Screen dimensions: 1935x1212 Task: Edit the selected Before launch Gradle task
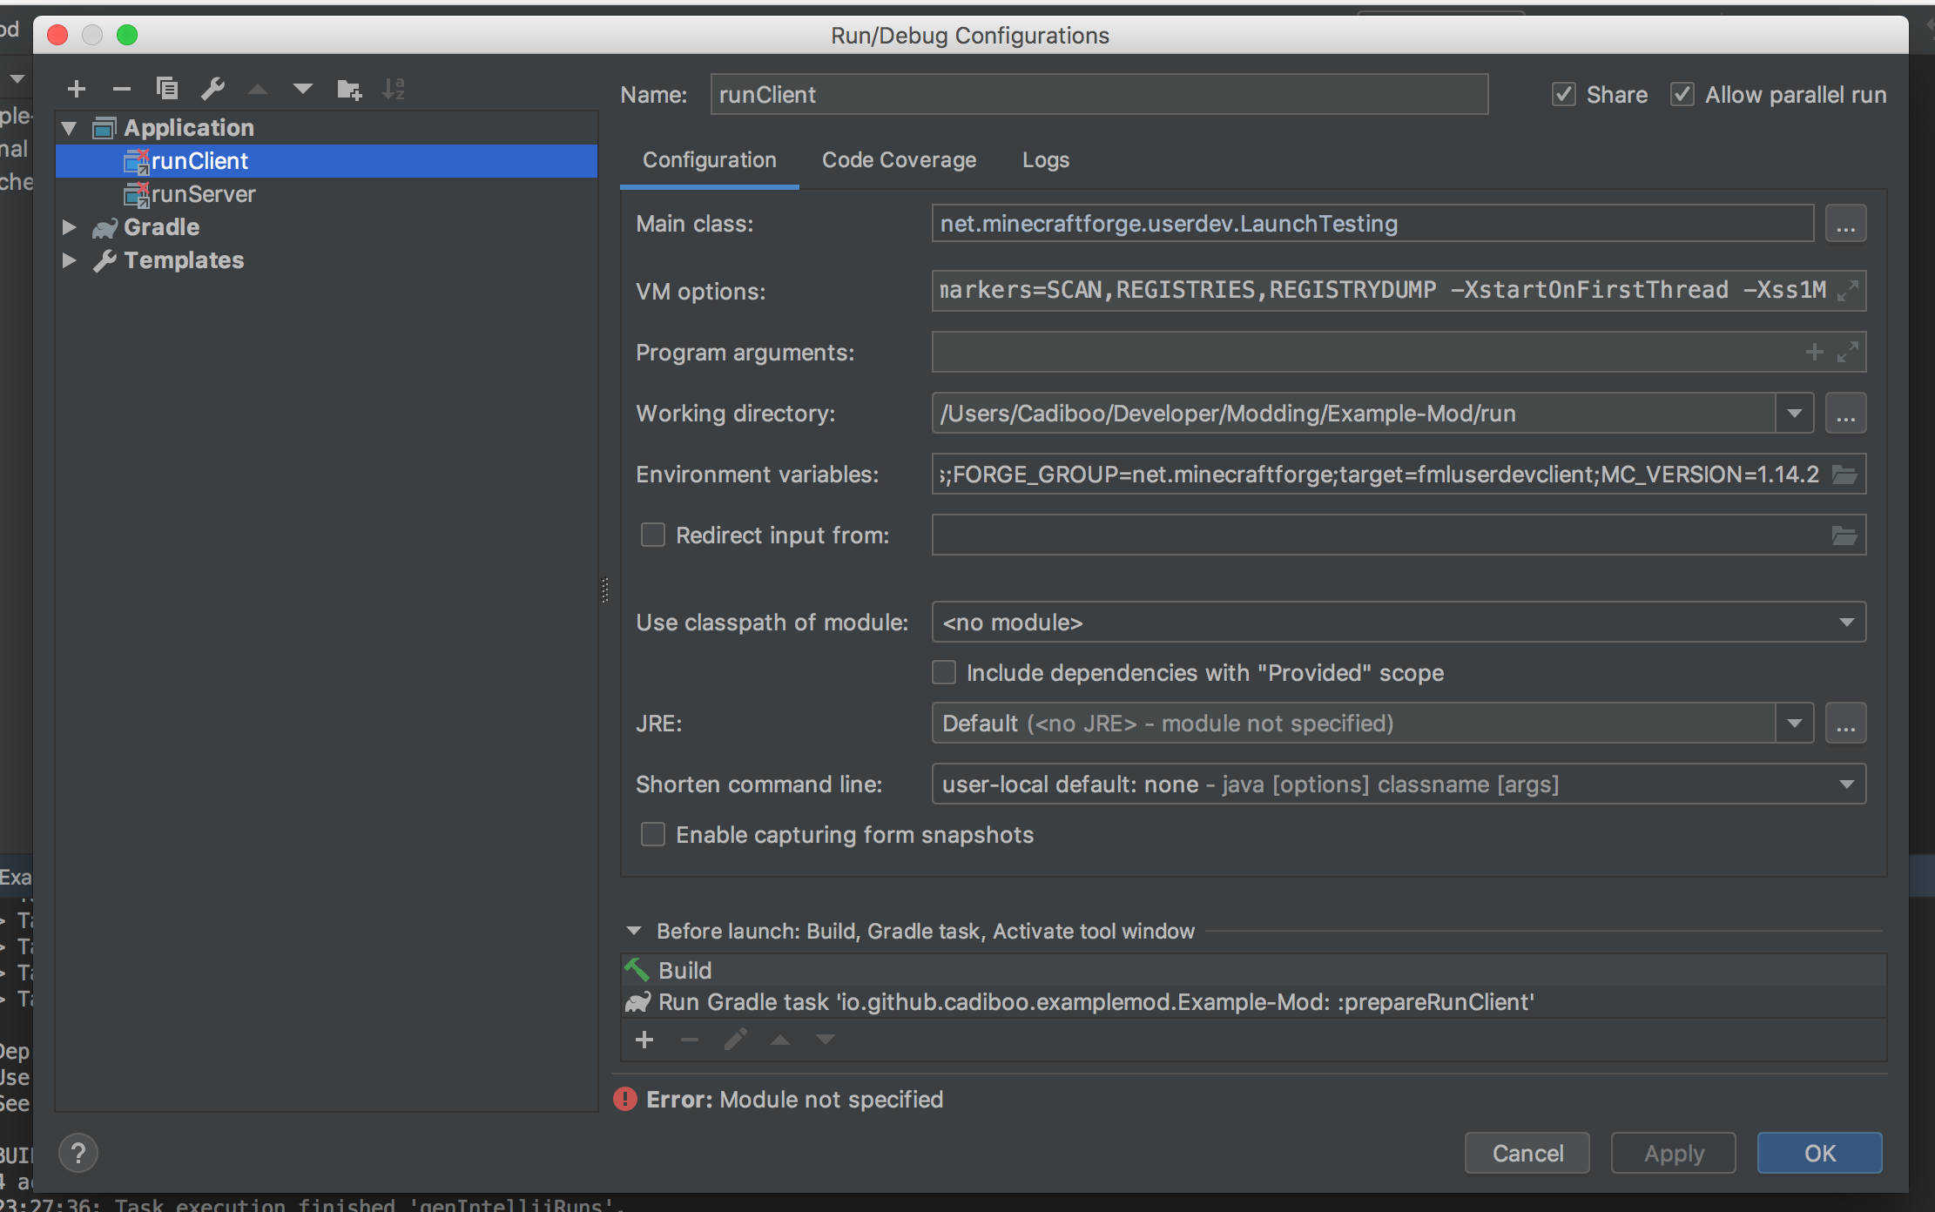click(x=734, y=1039)
